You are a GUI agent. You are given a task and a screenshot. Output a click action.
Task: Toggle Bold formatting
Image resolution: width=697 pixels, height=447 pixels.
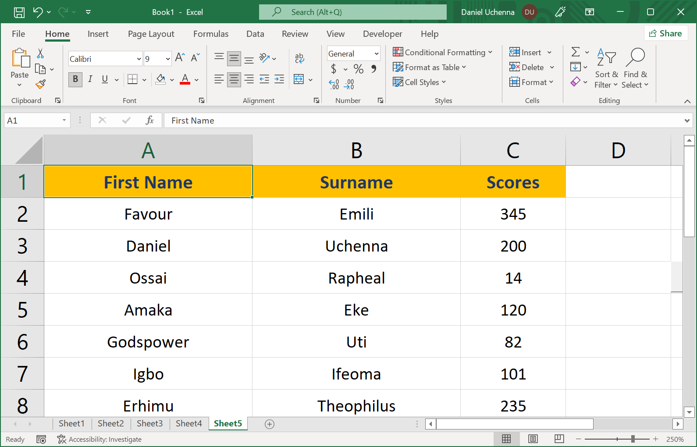click(x=75, y=79)
